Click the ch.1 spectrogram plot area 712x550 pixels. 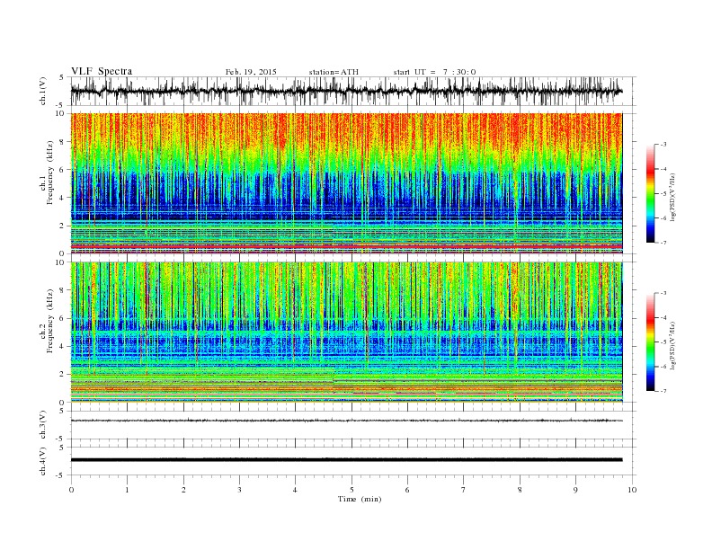[x=346, y=183]
